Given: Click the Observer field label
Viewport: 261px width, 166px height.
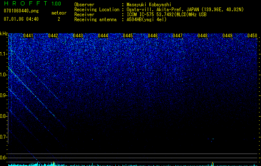Looking at the screenshot, I should point(84,5).
